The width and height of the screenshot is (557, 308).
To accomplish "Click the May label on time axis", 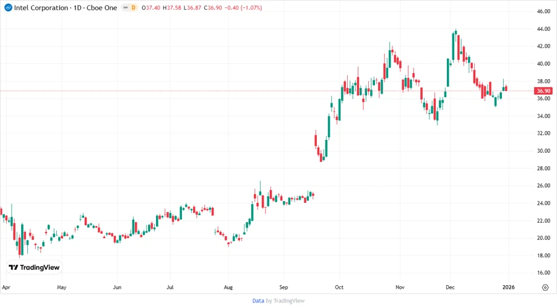I will tap(61, 287).
